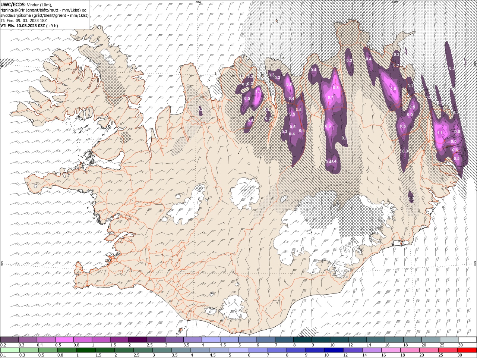The height and width of the screenshot is (358, 477).
Task: Select the darkest purple 2–2.5 swatch in upper legend
Action: (137, 340)
